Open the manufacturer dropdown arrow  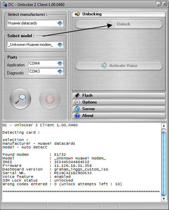point(60,23)
